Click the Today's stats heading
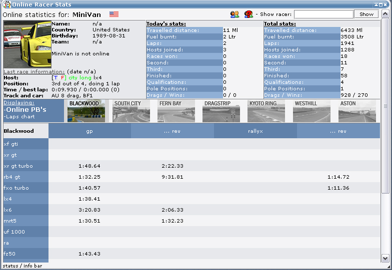Image resolution: width=392 pixels, height=270 pixels. (x=166, y=24)
